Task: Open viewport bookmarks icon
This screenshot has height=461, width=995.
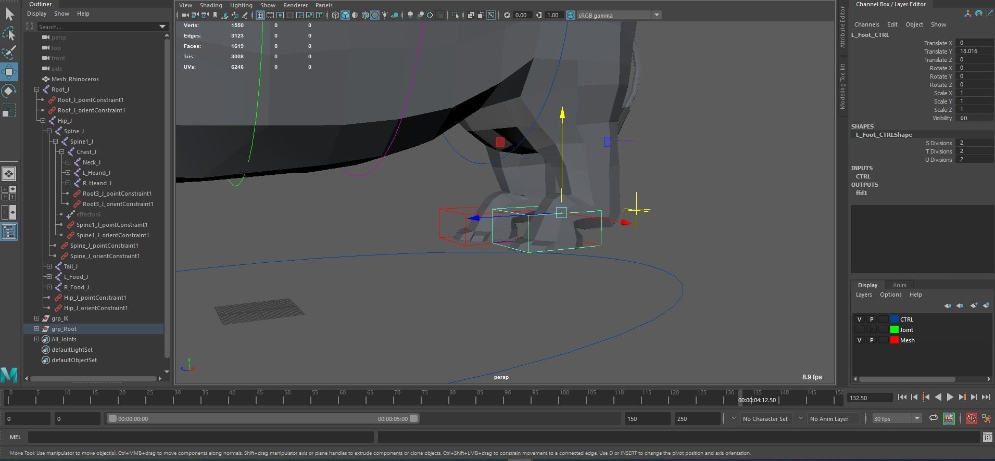Action: (x=215, y=15)
